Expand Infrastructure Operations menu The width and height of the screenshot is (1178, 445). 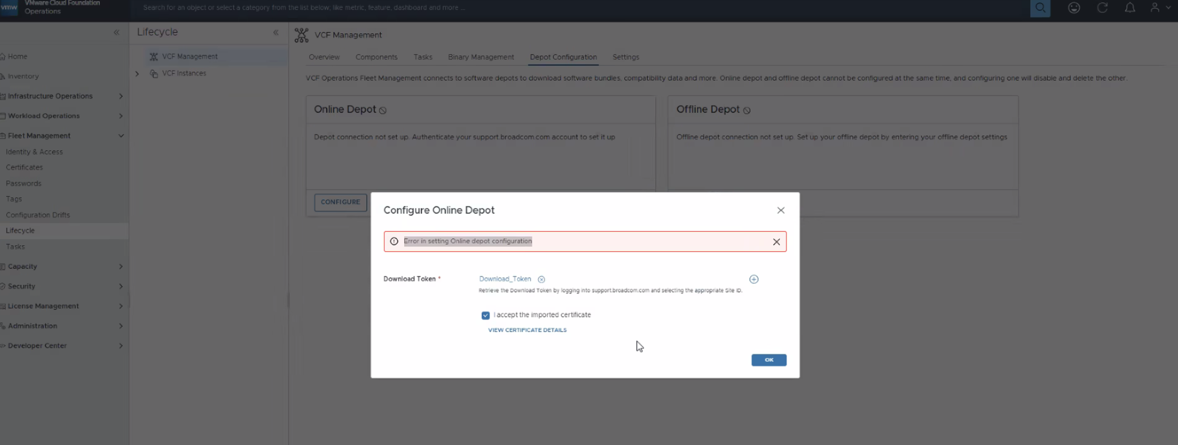[x=121, y=96]
